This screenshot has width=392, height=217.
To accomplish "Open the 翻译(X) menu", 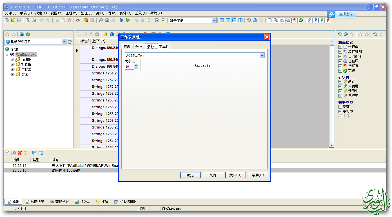I will coord(125,13).
